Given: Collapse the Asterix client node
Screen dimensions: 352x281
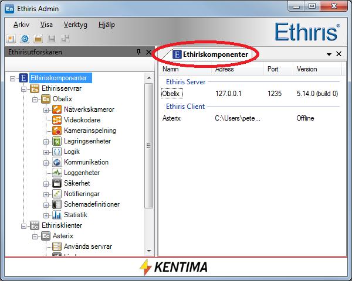Looking at the screenshot, I should point(35,237).
